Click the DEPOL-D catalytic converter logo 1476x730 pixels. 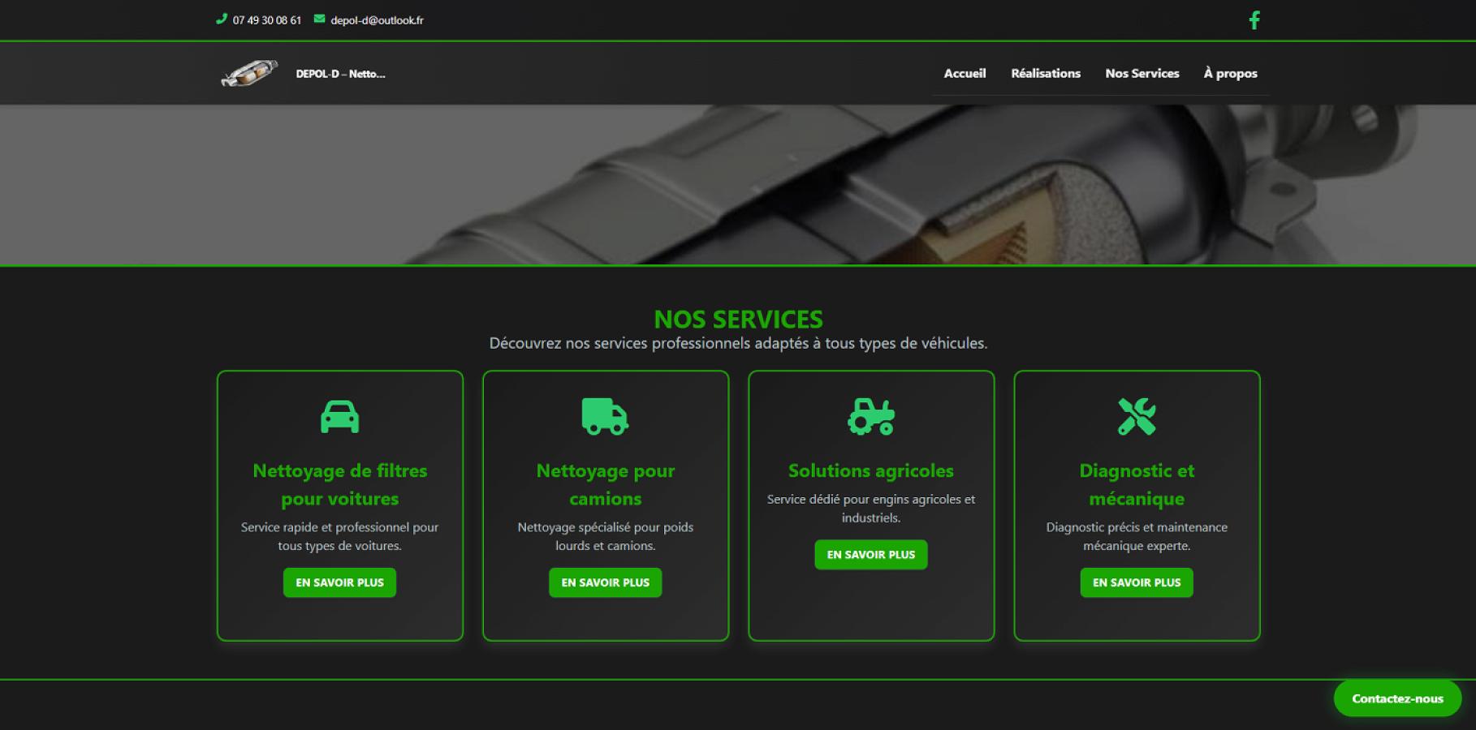point(249,72)
